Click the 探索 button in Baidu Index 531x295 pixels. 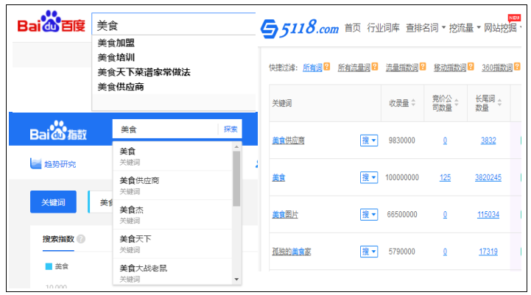(231, 129)
